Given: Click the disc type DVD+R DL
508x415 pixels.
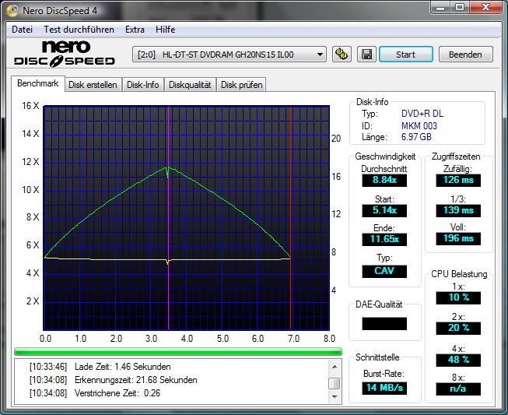Looking at the screenshot, I should point(422,114).
